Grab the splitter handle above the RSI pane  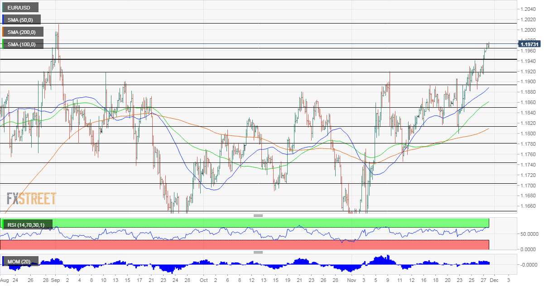point(258,215)
